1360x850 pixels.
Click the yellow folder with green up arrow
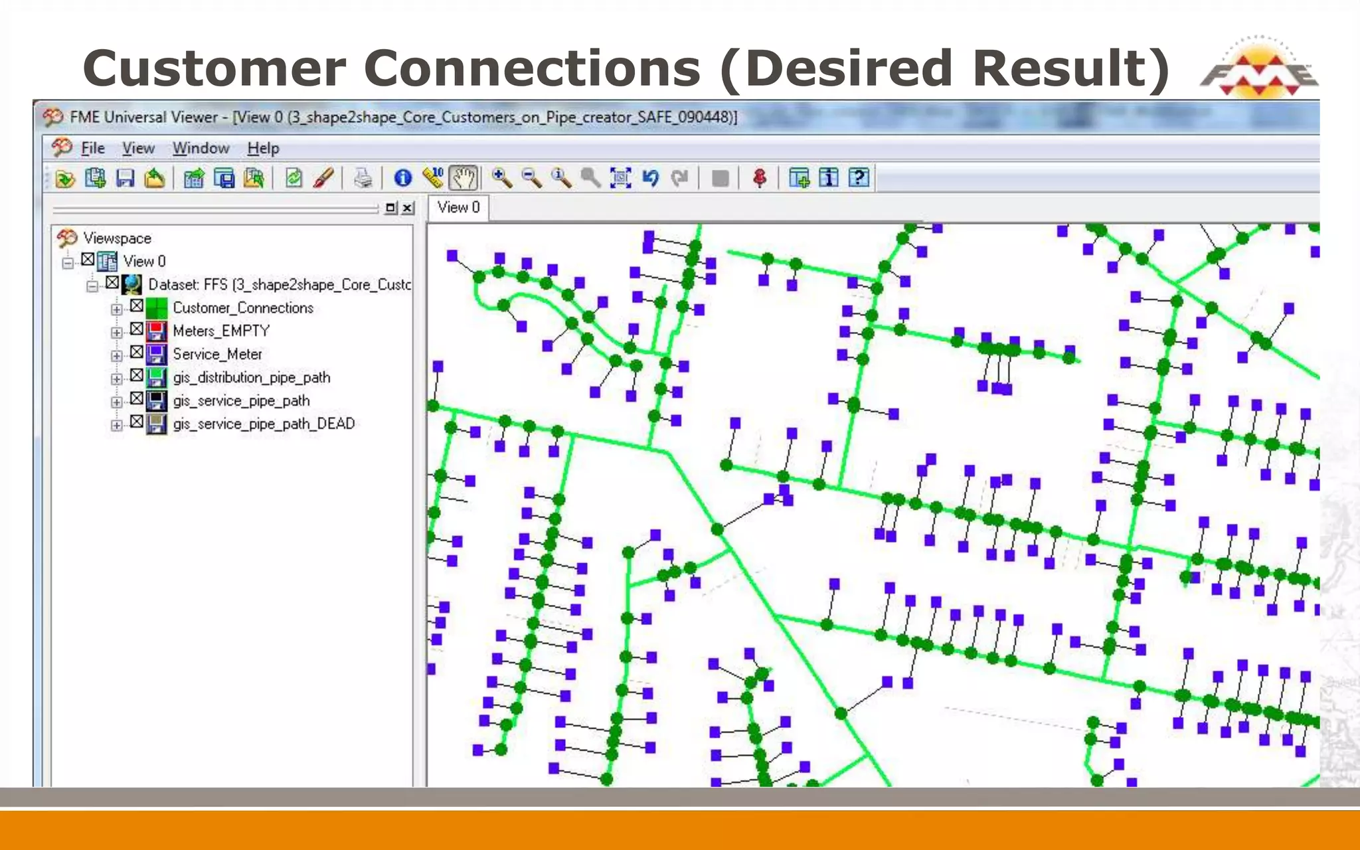coord(155,178)
